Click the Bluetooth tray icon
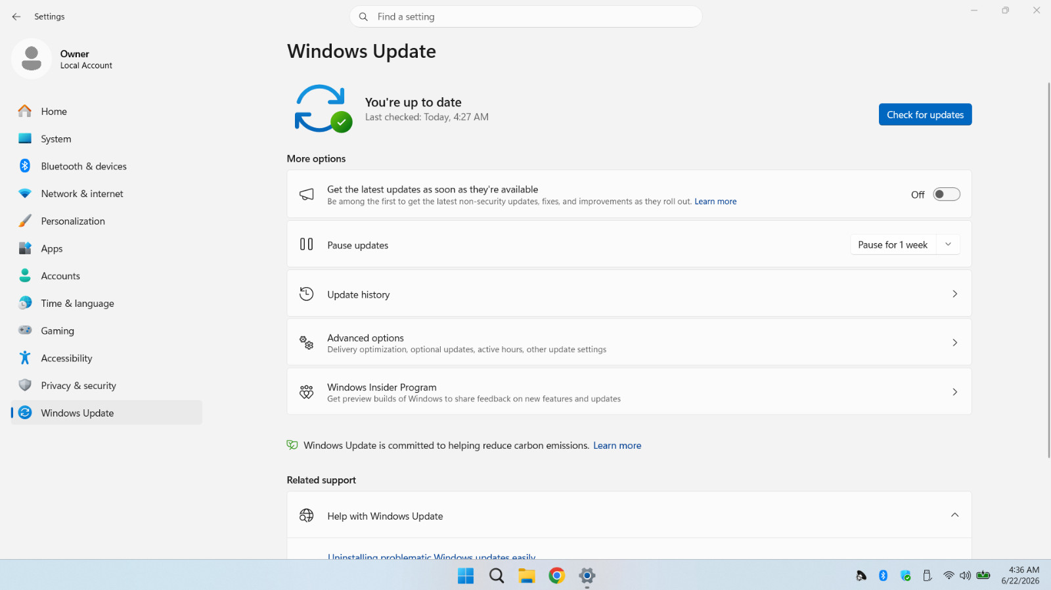1051x590 pixels. point(883,576)
